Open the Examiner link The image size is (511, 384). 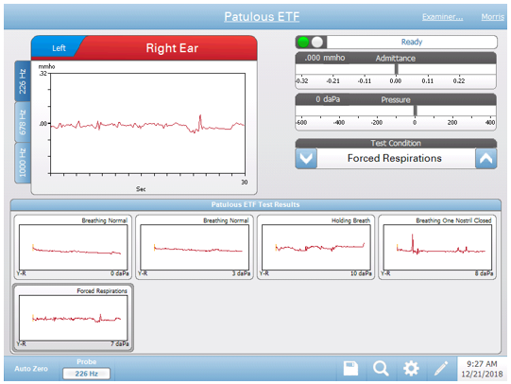(442, 17)
